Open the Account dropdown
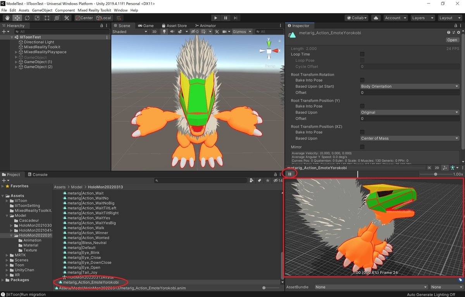 pyautogui.click(x=395, y=18)
